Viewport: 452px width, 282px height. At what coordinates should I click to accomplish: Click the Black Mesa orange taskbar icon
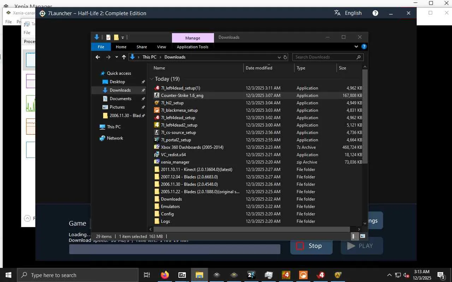303,275
